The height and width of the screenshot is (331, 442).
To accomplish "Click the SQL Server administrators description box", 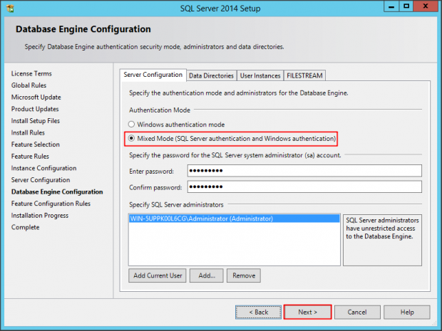I will (x=382, y=240).
